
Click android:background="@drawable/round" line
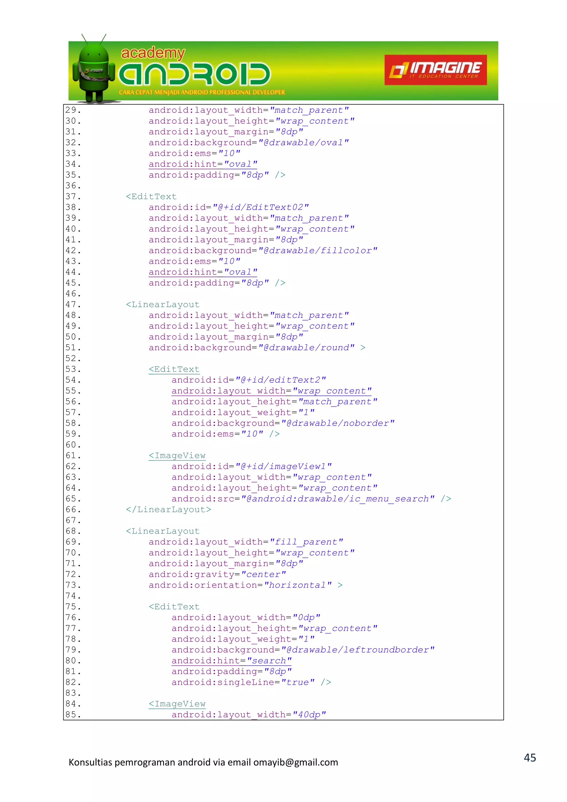pos(257,348)
